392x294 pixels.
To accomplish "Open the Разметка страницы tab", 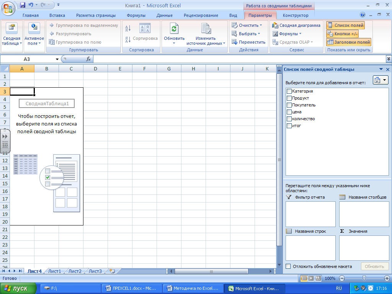I will [96, 15].
